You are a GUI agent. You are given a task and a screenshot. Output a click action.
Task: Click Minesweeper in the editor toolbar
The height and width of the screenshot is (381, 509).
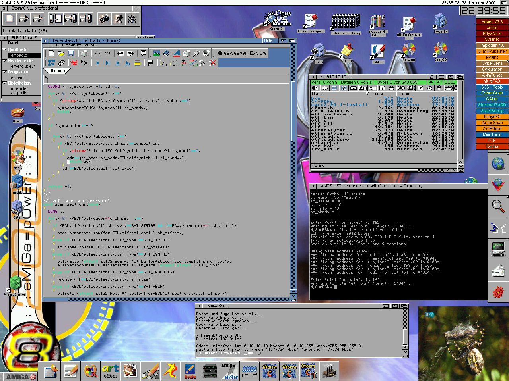231,53
